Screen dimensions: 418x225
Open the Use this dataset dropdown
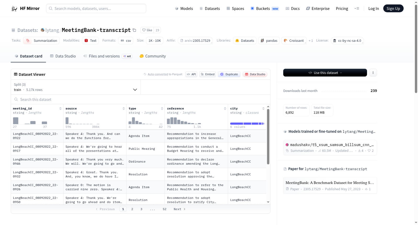[325, 73]
